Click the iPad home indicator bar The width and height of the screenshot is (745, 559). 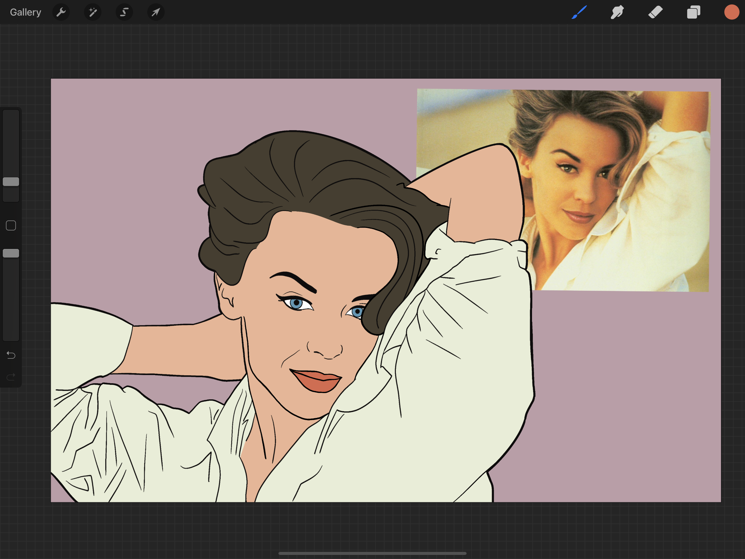[372, 553]
